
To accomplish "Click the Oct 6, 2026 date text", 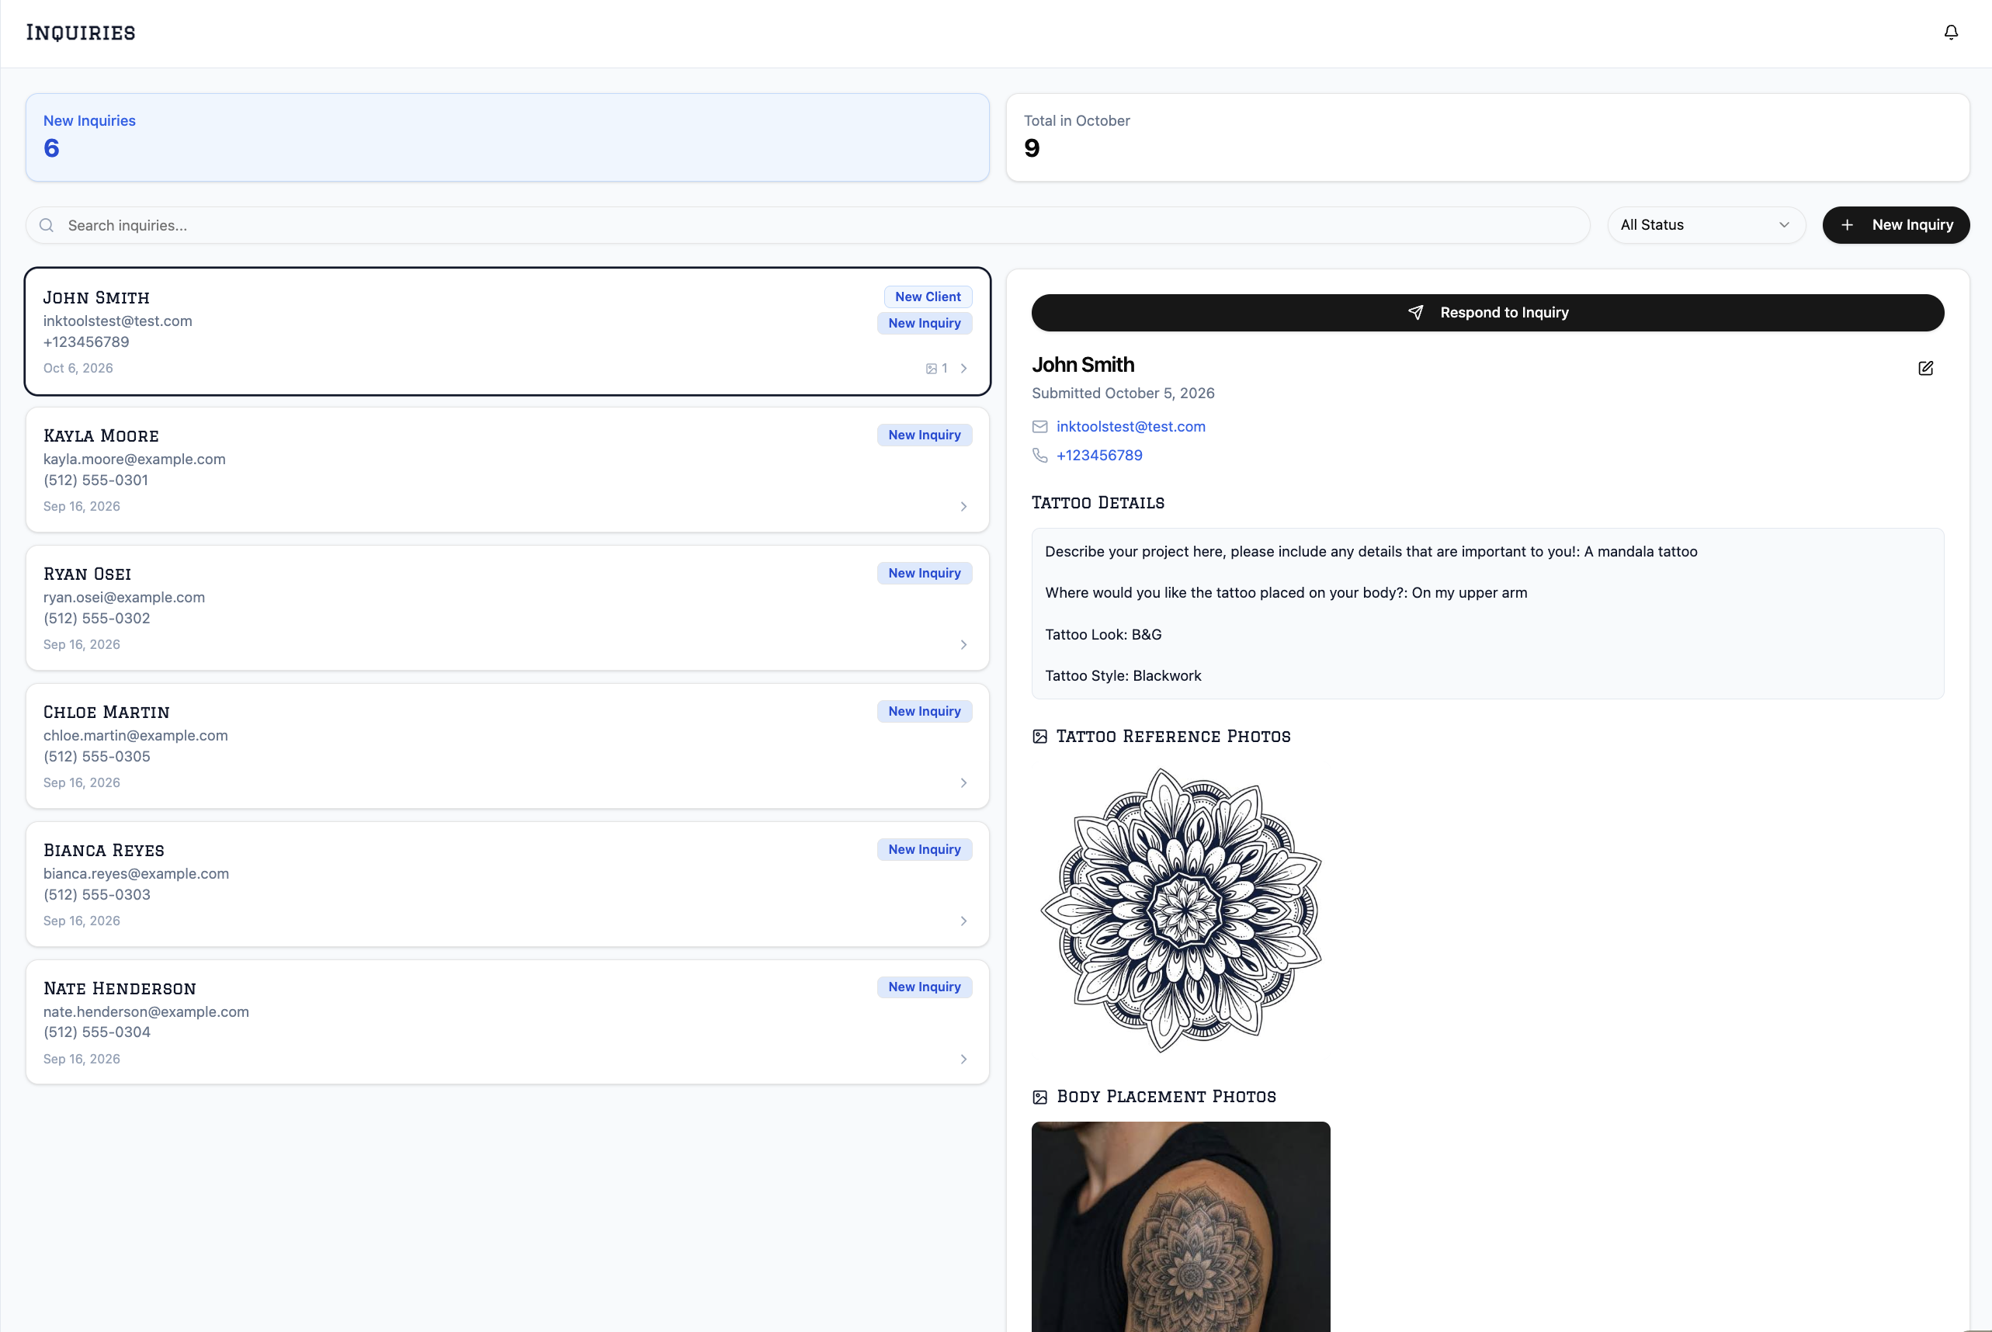I will 78,368.
